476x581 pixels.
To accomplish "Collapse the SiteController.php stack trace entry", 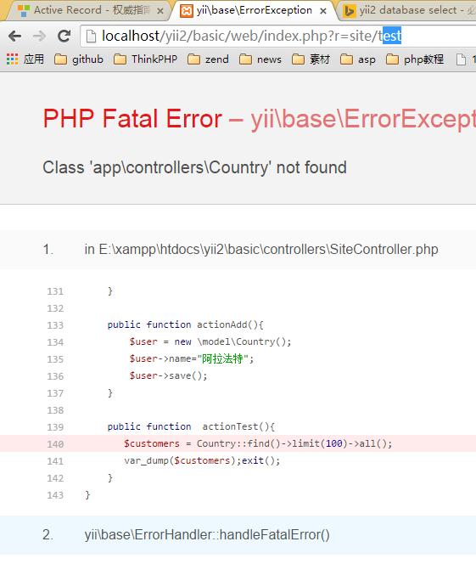I will click(238, 250).
